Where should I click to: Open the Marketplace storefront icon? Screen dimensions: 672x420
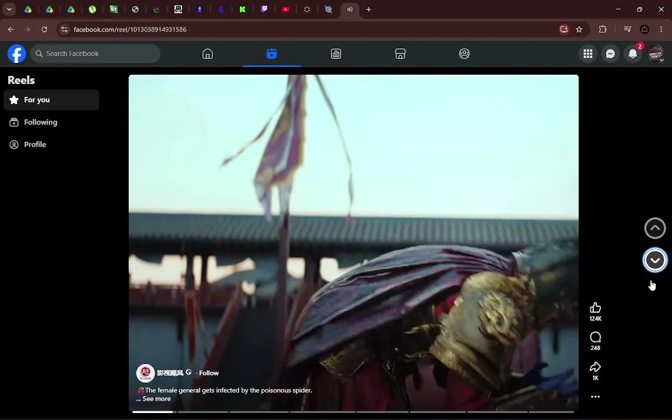pyautogui.click(x=400, y=54)
